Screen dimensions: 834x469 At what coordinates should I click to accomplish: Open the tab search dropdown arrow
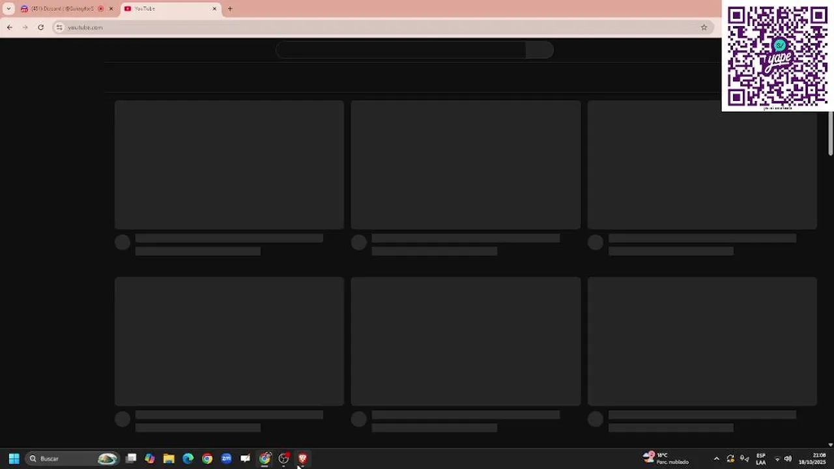(x=8, y=8)
